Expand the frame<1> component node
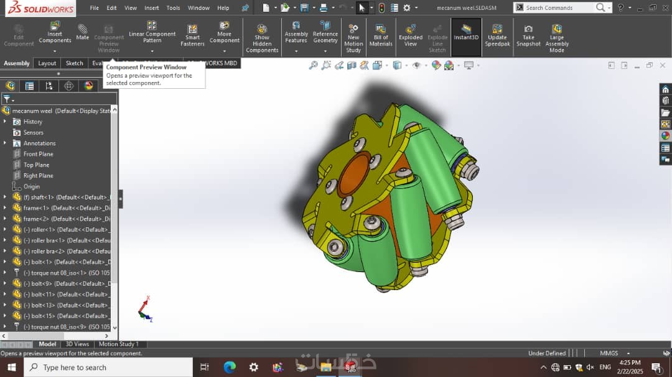Viewport: 672px width, 377px height. (x=5, y=208)
